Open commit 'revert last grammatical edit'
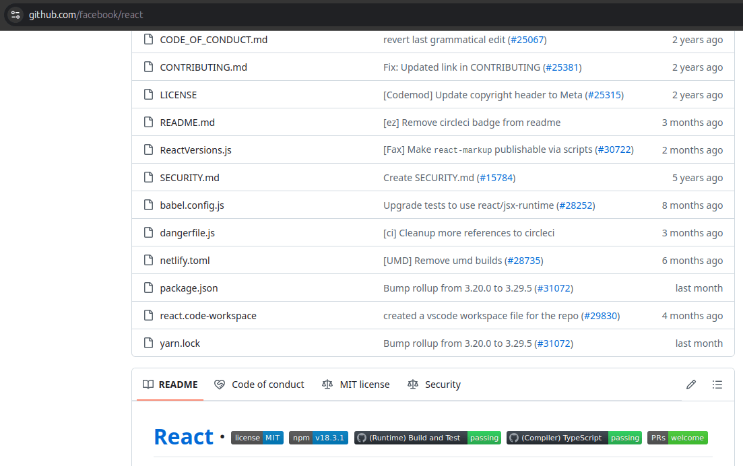Image resolution: width=743 pixels, height=466 pixels. coord(444,40)
